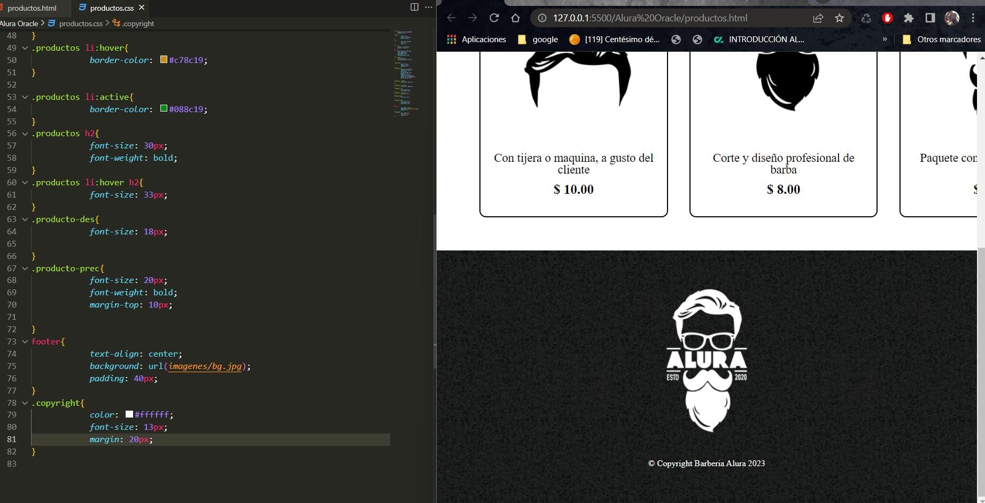Click the haircut silhouette product image
Viewport: 985px width, 503px height.
[x=577, y=79]
